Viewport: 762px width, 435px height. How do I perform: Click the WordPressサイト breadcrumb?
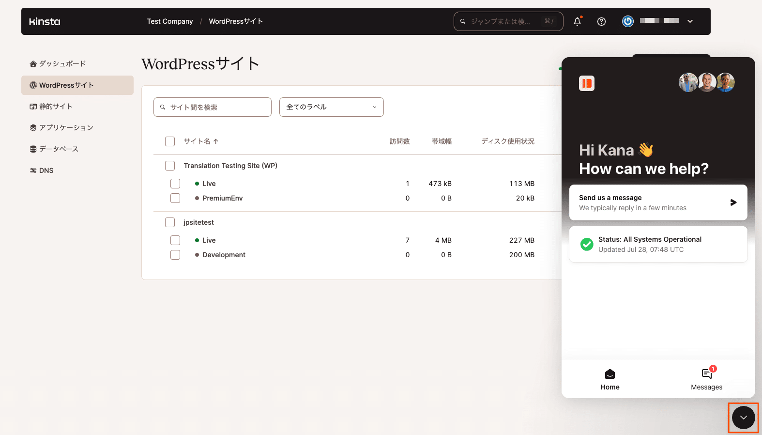click(236, 21)
